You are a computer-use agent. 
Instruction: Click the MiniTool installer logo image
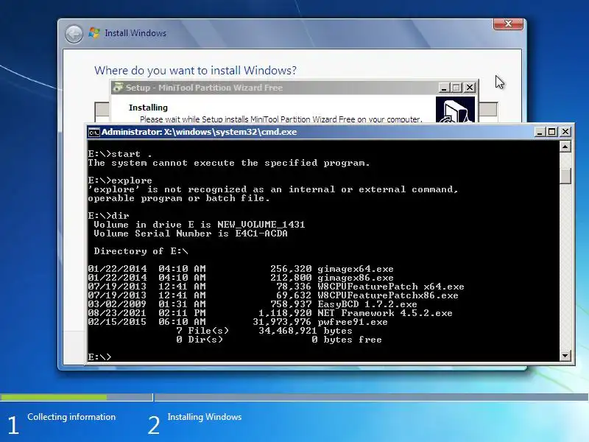click(455, 110)
